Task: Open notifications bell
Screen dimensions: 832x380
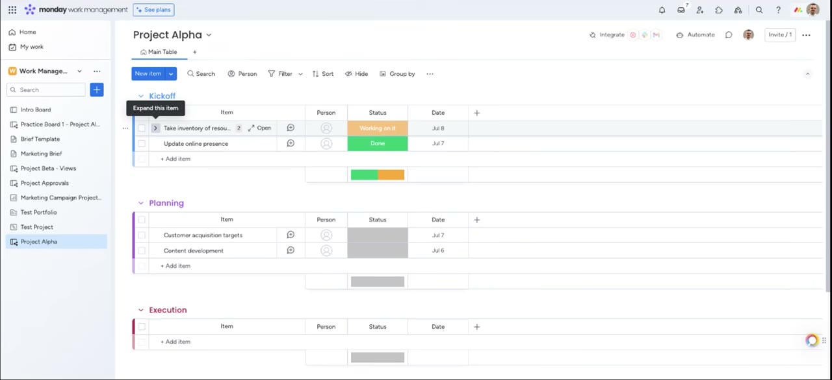Action: tap(662, 10)
